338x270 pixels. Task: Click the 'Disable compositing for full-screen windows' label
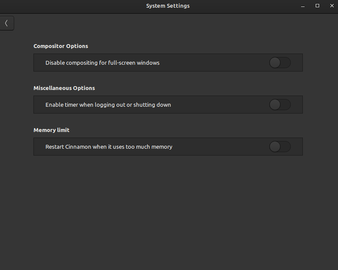coord(102,63)
